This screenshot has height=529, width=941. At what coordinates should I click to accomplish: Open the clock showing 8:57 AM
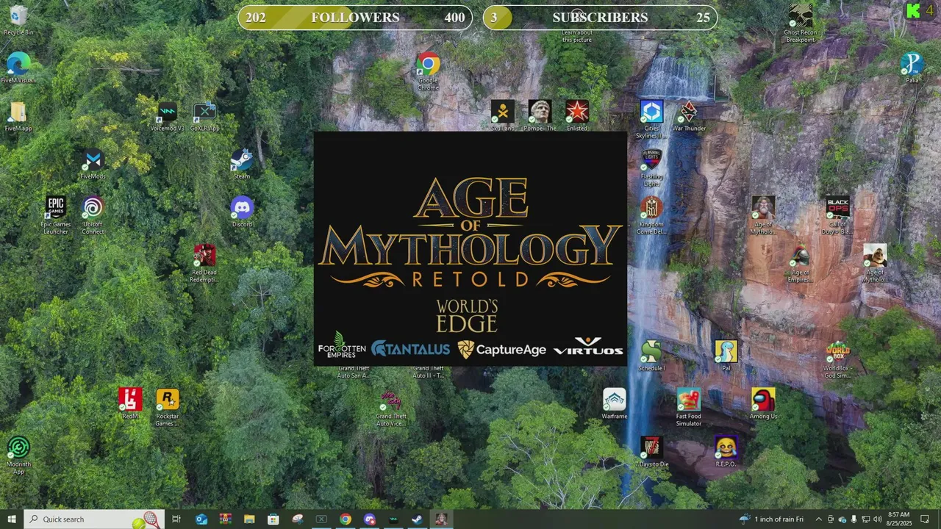898,519
